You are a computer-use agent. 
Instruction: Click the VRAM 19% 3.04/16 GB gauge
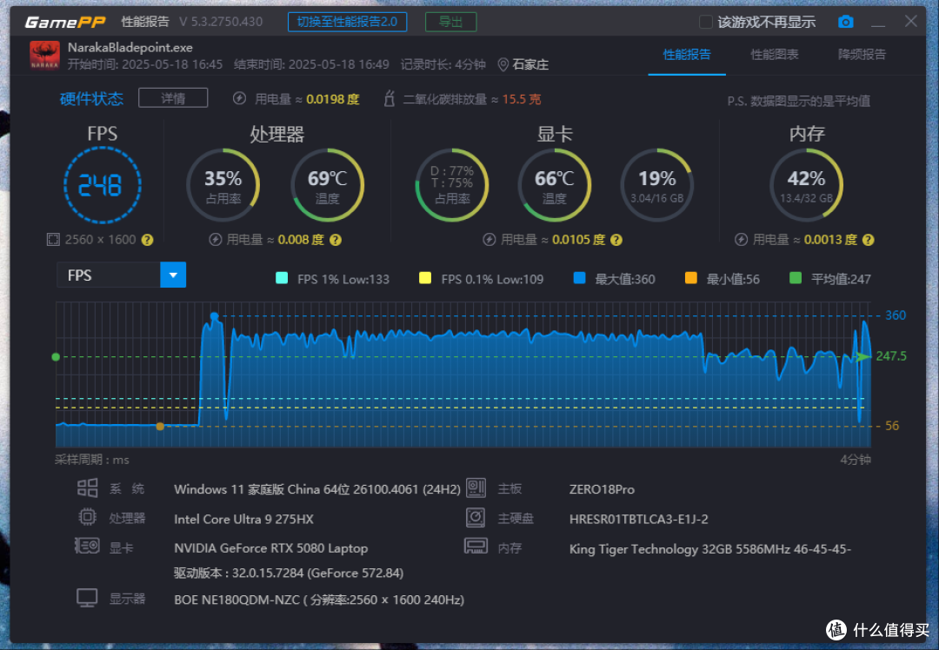[x=657, y=186]
